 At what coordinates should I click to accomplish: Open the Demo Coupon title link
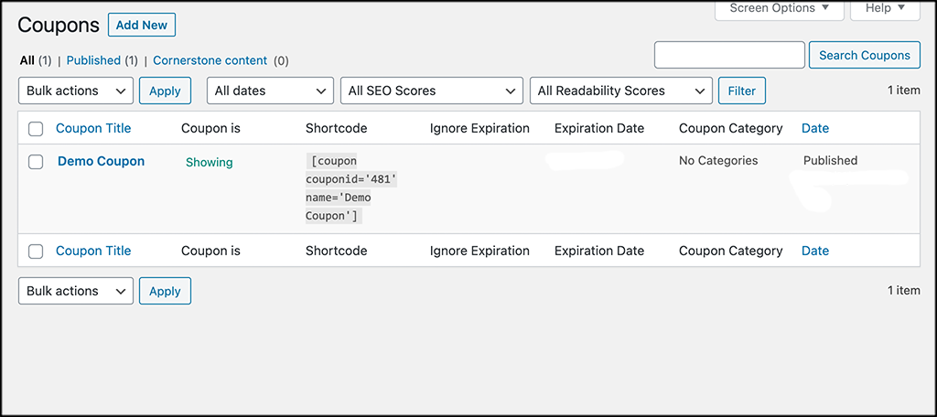pyautogui.click(x=101, y=161)
